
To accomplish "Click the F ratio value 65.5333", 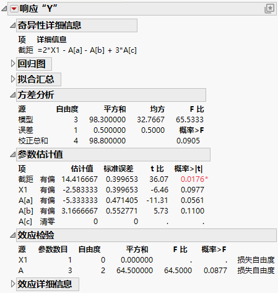I will coord(189,120).
